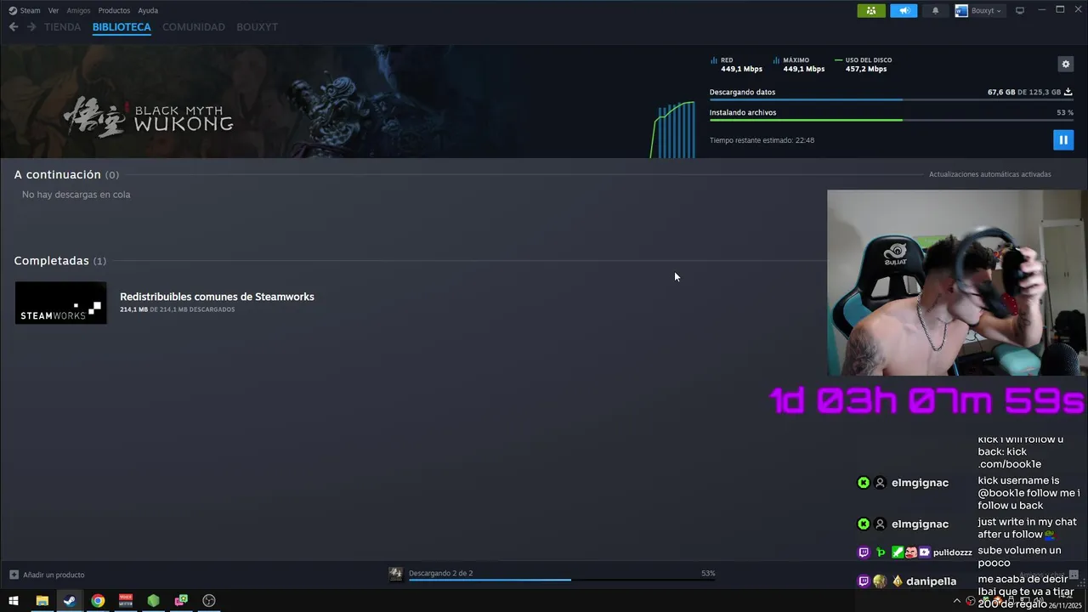The image size is (1088, 612).
Task: Go back with the left arrow
Action: click(x=14, y=27)
